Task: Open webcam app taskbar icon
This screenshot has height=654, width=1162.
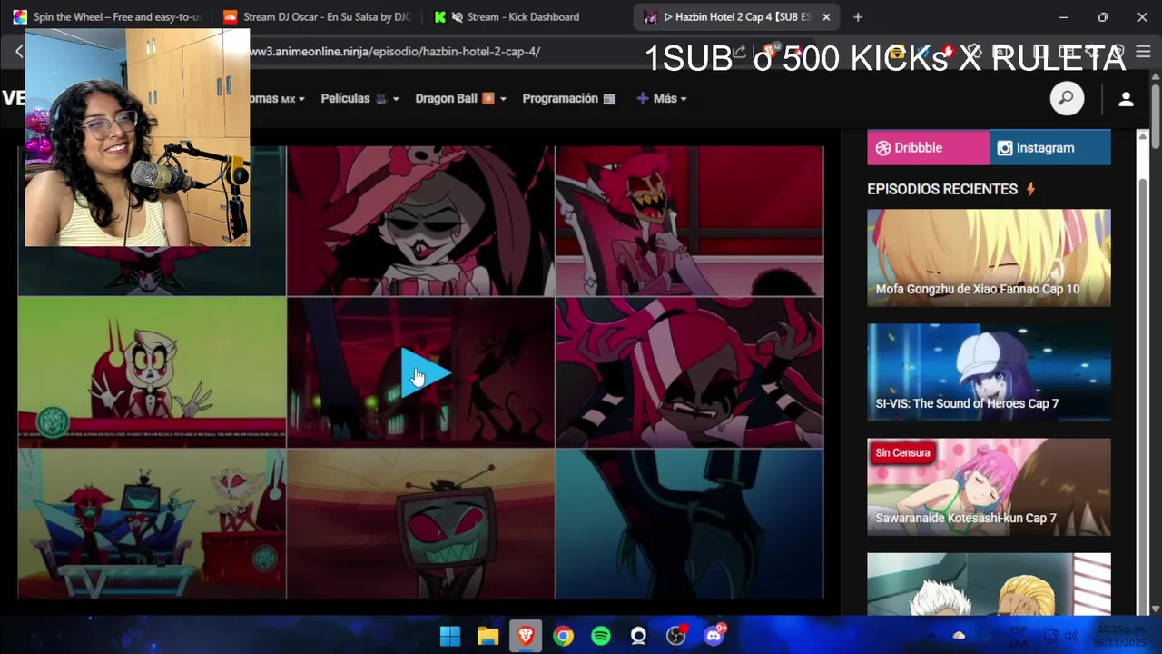Action: pos(638,636)
